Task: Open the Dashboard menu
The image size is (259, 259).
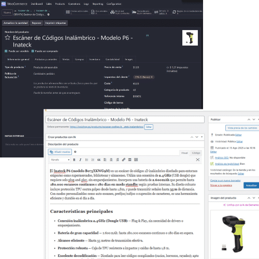Action: [37, 4]
